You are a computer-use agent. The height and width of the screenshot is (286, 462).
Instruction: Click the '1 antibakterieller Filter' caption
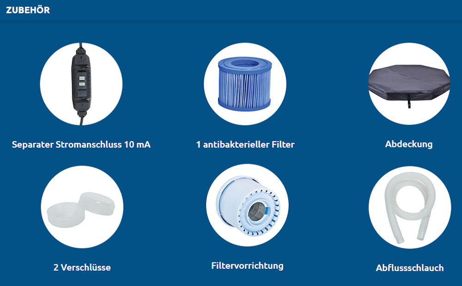245,145
